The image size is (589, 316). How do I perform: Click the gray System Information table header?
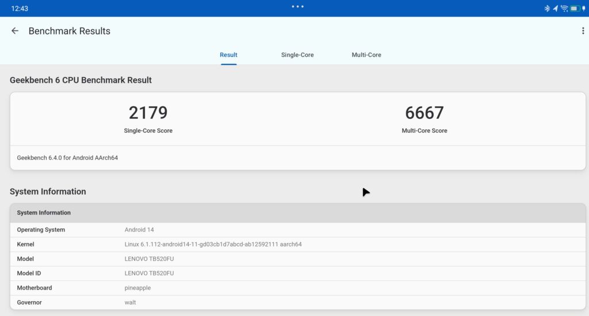pos(297,213)
